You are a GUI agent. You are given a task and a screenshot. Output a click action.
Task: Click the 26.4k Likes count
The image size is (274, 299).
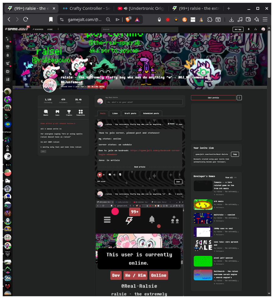tap(78, 101)
